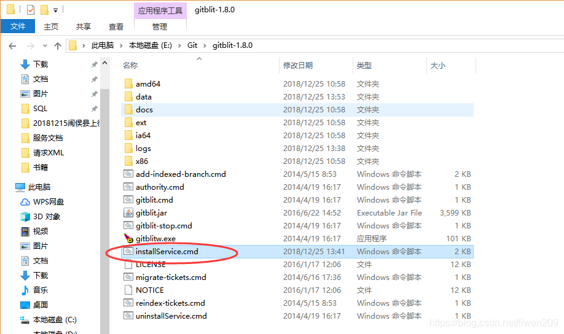Select the data folder
This screenshot has width=564, height=334.
pyautogui.click(x=144, y=97)
